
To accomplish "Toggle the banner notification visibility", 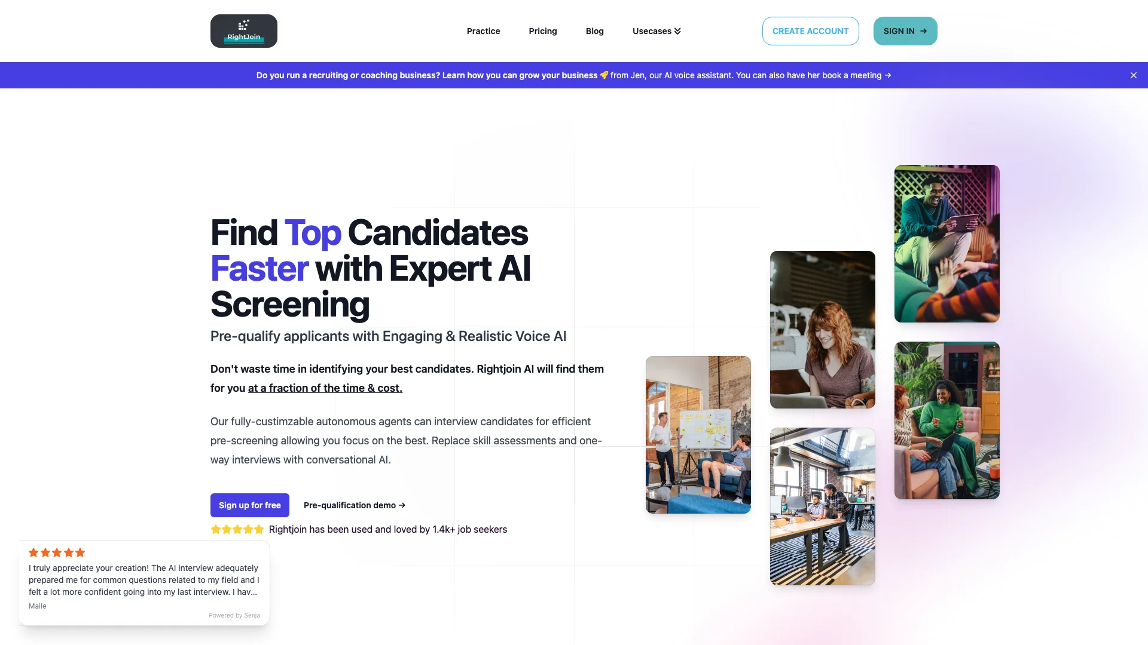I will (1134, 75).
